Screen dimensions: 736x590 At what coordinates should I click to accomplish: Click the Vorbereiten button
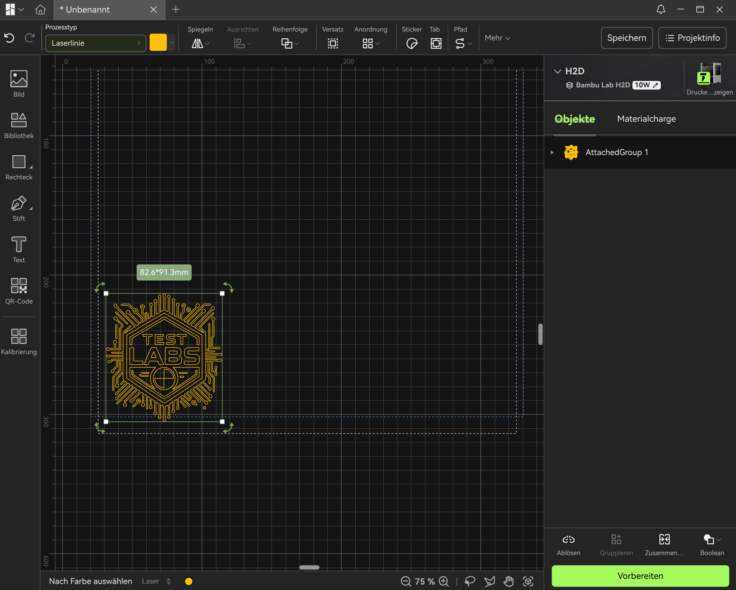[640, 576]
